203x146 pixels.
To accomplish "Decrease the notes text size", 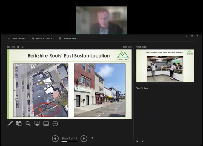I will pos(142,141).
